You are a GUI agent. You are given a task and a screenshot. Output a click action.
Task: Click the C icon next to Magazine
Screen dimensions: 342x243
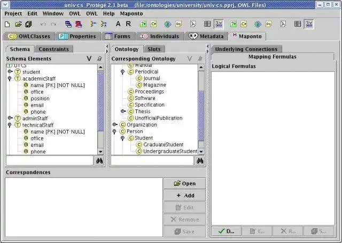click(x=139, y=85)
